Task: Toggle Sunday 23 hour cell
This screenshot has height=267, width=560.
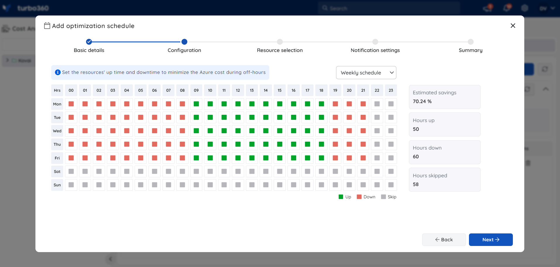Action: [x=391, y=185]
